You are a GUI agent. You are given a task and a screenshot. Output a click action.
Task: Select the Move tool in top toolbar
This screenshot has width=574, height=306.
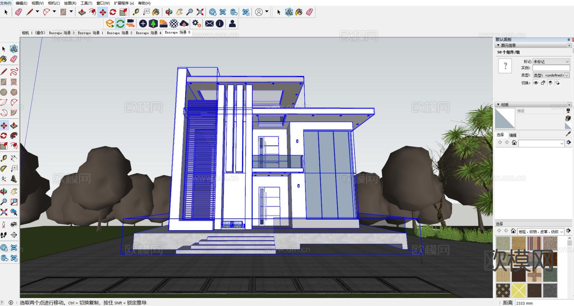click(103, 12)
